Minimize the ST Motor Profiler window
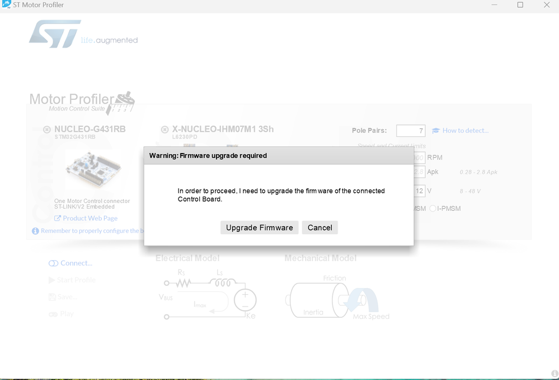The height and width of the screenshot is (380, 559). click(494, 5)
